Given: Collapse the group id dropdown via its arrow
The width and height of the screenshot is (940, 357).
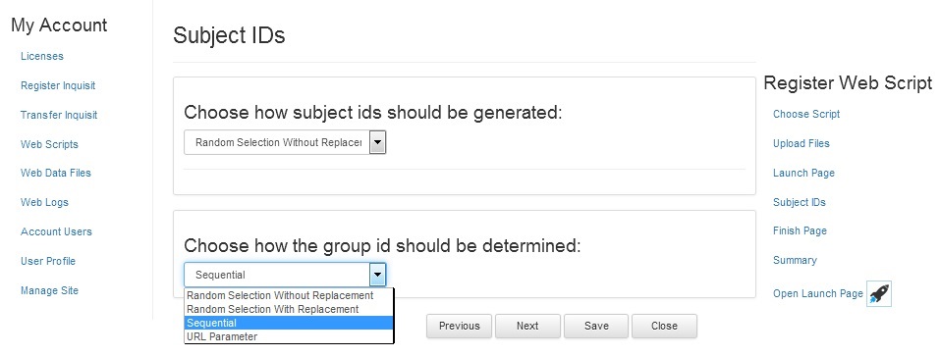Looking at the screenshot, I should pos(377,275).
